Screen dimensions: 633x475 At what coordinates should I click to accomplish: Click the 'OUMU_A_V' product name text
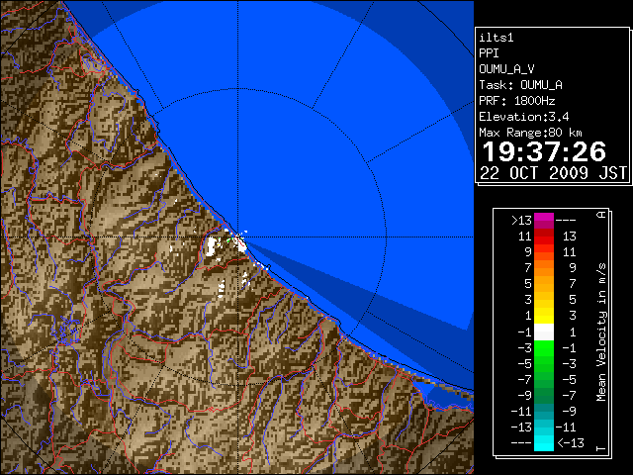coord(506,69)
